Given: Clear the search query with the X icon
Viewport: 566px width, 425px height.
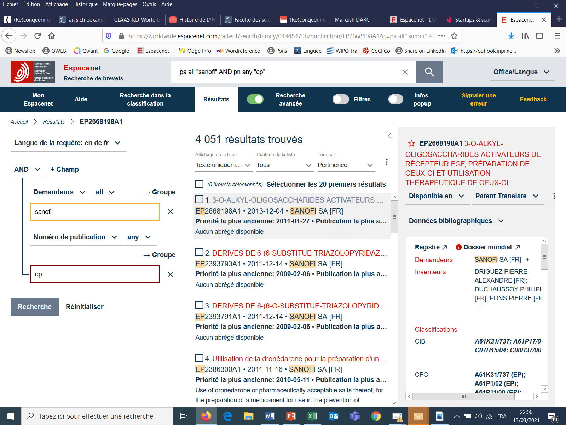Looking at the screenshot, I should pos(405,72).
